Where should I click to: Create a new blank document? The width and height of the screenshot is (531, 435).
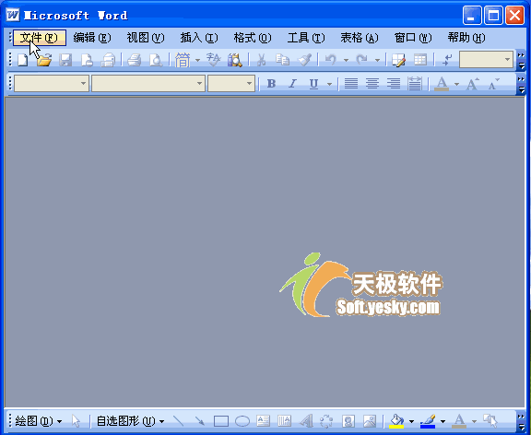point(23,60)
